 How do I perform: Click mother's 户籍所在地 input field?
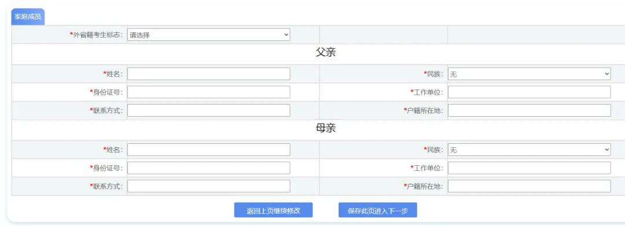pos(530,186)
